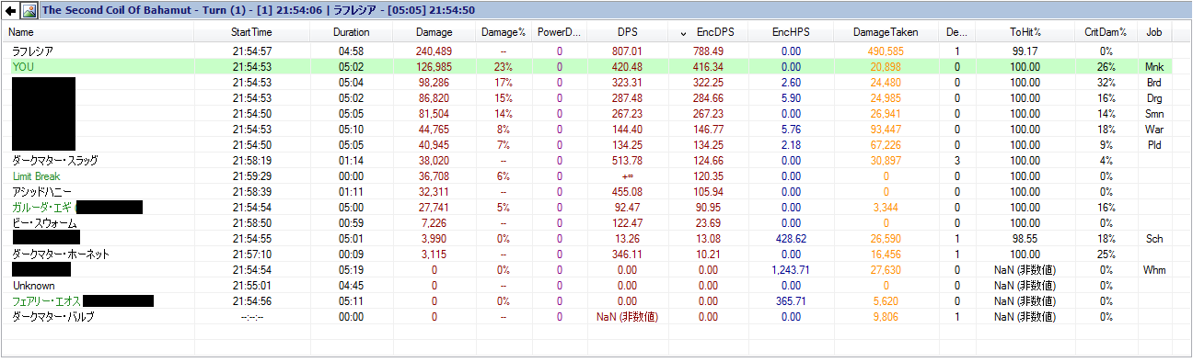Screen dimensions: 1193x362
Task: Sort by the Damage column header
Action: tap(434, 33)
